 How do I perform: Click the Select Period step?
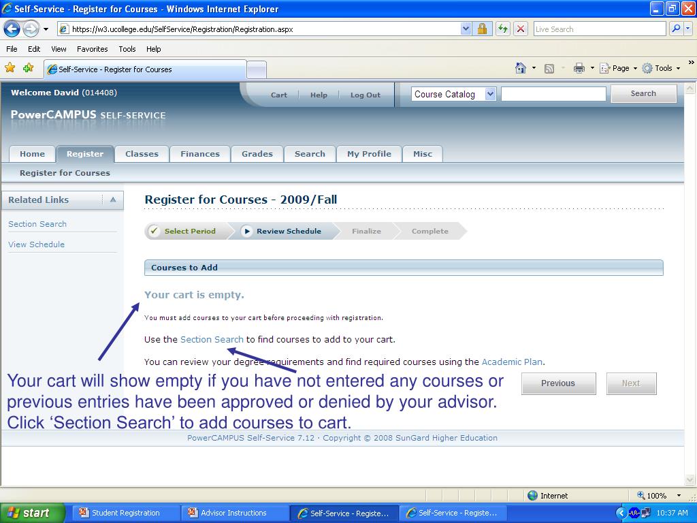pyautogui.click(x=190, y=232)
